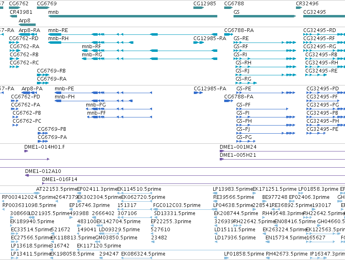Select transcript Arp8-RA label
Screen dimensions: 345x260
pos(30,30)
